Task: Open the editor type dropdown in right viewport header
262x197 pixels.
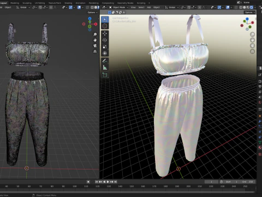Action: click(x=104, y=7)
